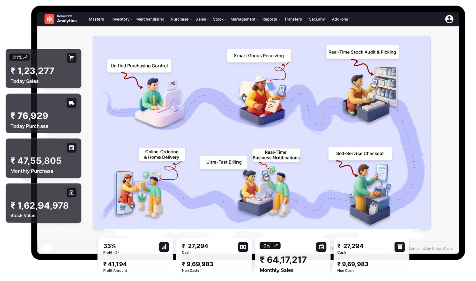The width and height of the screenshot is (476, 281).
Task: Click the RetailPOS Analytics logo icon
Action: [x=49, y=19]
